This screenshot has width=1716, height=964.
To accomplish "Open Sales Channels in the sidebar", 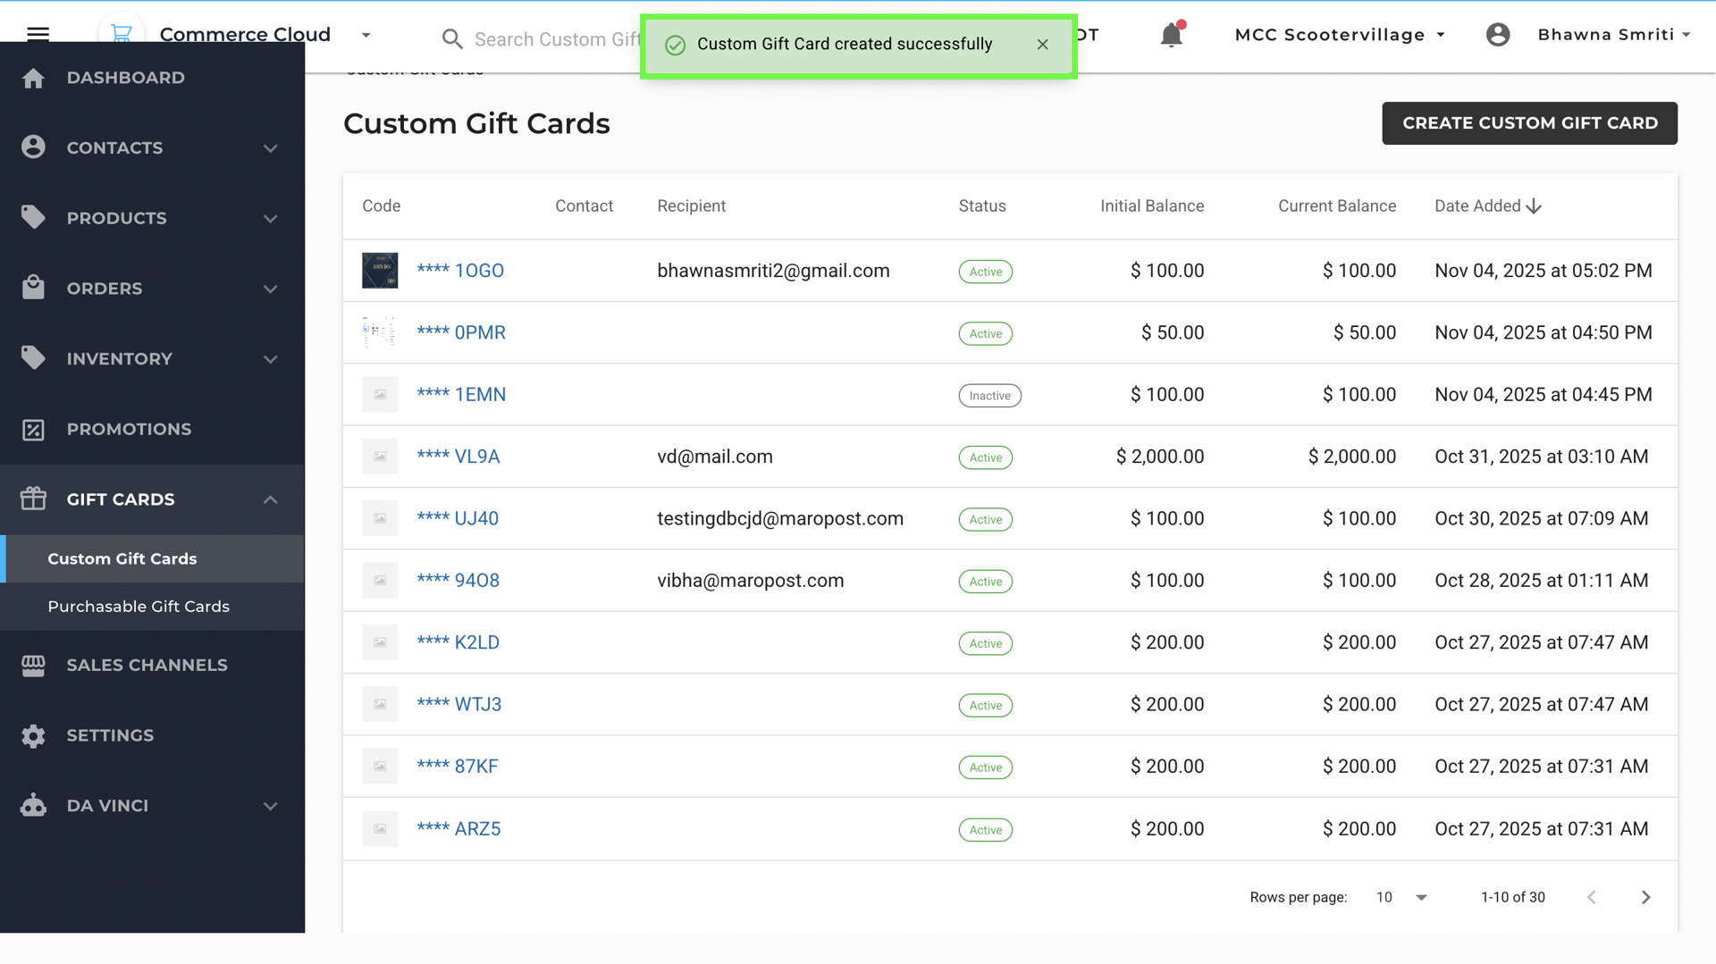I will (x=147, y=665).
